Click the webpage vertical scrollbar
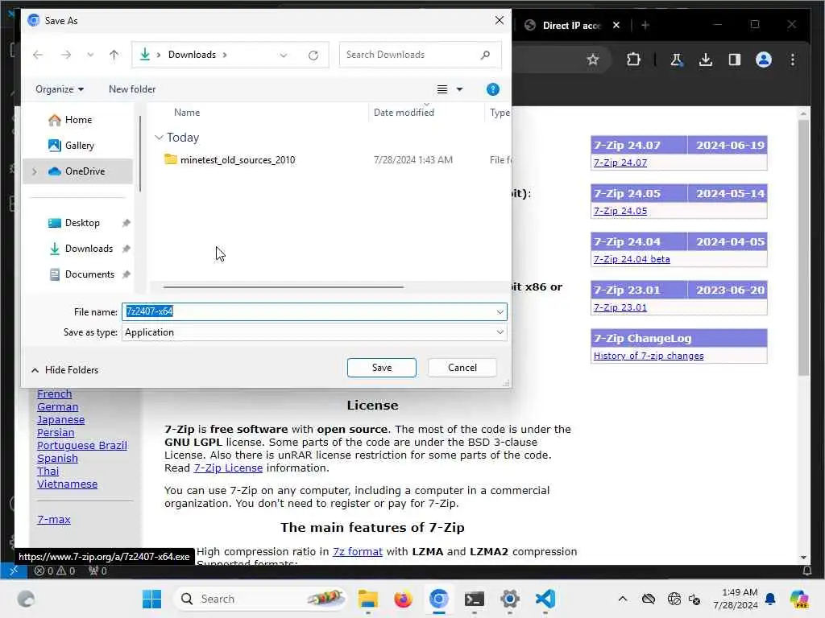 [803, 247]
